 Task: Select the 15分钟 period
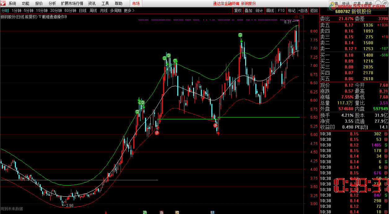coord(42,11)
